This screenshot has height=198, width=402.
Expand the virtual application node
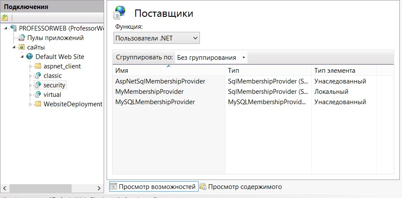tap(31, 95)
